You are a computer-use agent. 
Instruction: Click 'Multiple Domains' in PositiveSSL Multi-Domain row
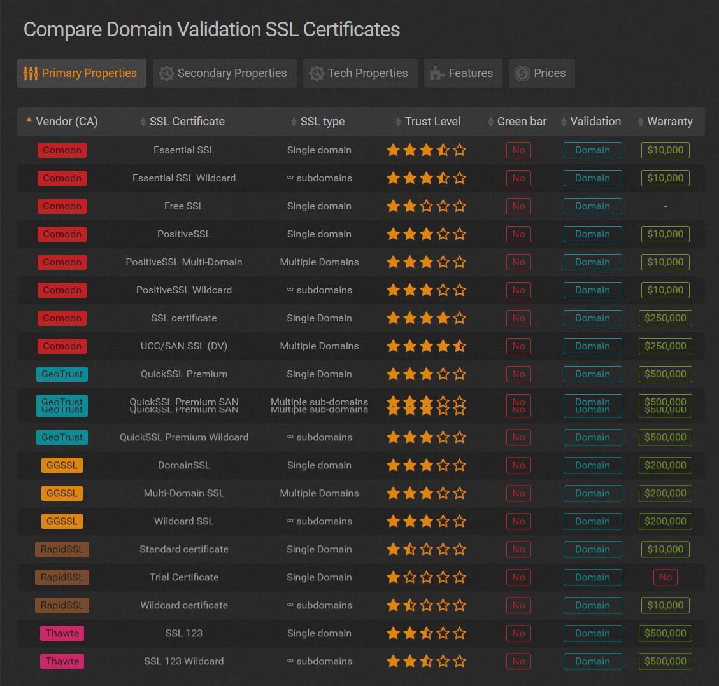(319, 262)
